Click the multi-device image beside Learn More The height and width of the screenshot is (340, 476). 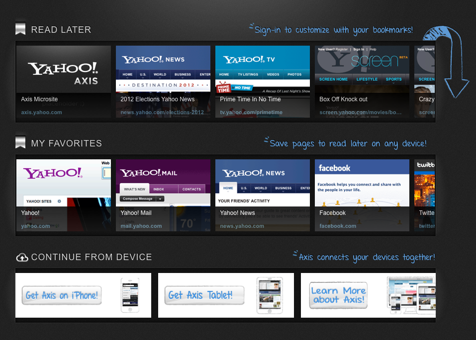tap(411, 295)
